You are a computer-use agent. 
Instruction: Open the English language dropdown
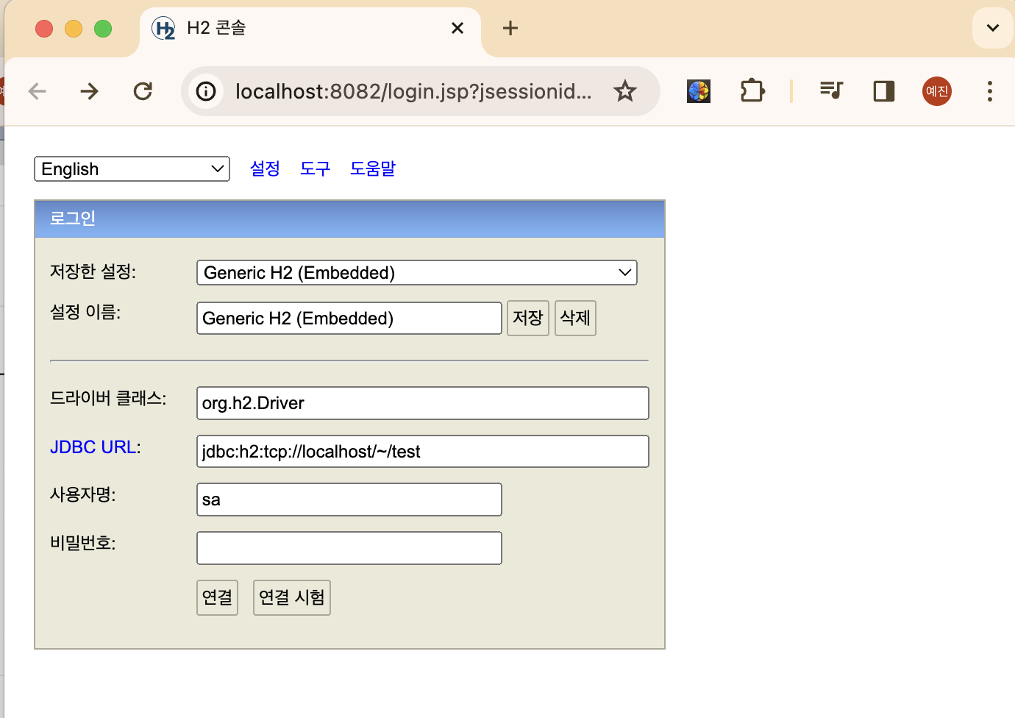[132, 168]
